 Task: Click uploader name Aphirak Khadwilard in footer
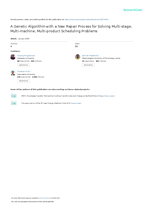coord(45,198)
